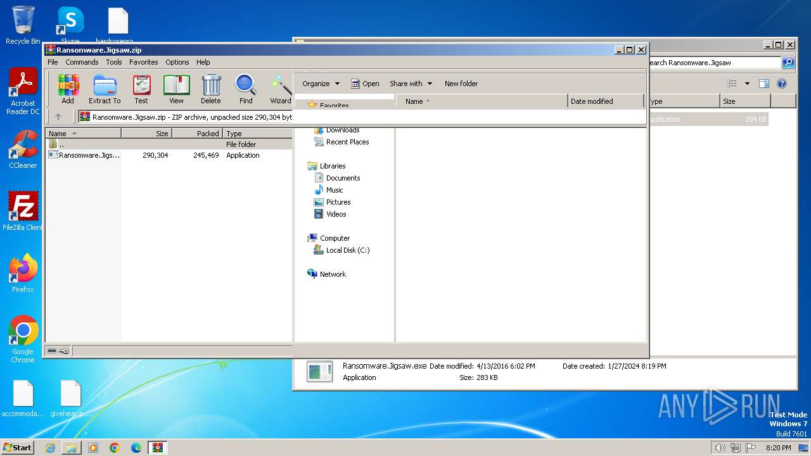This screenshot has height=456, width=811.
Task: Open Internet Explorer from taskbar
Action: [50, 448]
